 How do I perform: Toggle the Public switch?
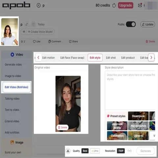[131, 24]
